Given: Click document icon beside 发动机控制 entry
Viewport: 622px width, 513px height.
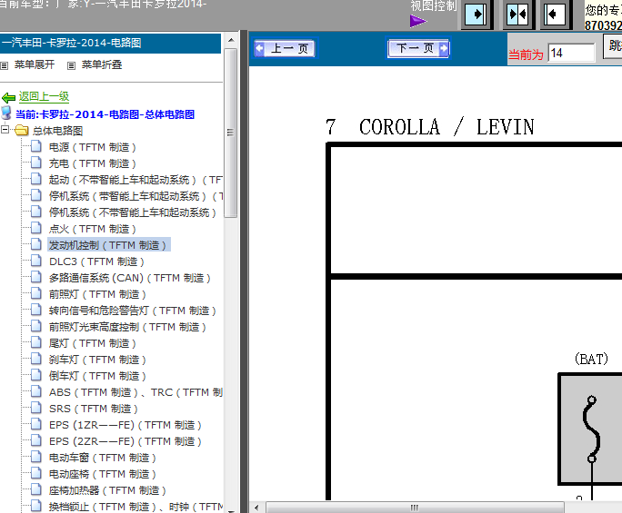Looking at the screenshot, I should (x=36, y=244).
